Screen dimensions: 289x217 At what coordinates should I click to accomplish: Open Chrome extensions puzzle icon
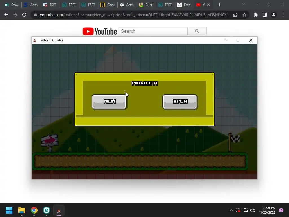[256, 15]
